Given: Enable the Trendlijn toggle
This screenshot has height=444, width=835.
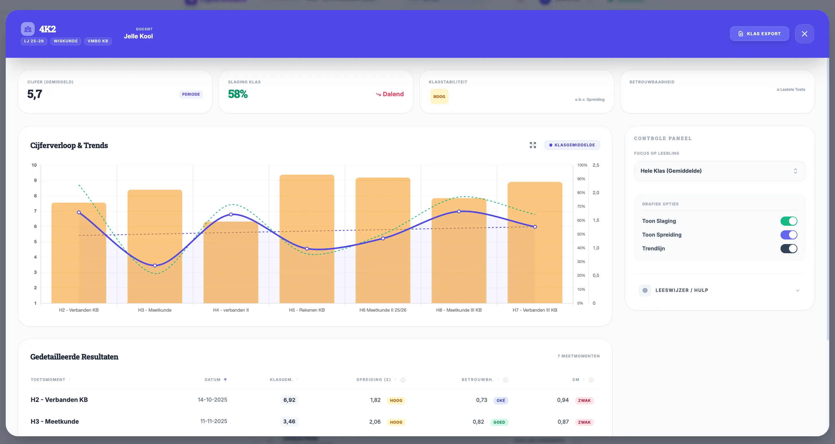Looking at the screenshot, I should pos(789,248).
